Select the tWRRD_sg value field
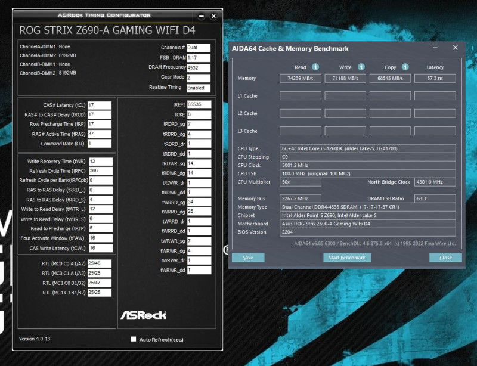 point(199,202)
